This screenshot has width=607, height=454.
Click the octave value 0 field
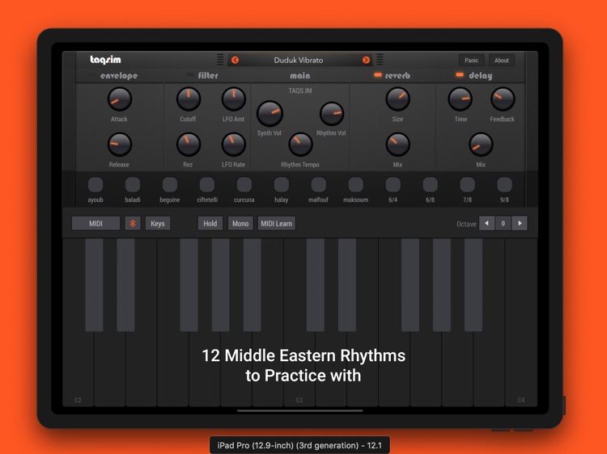click(503, 223)
